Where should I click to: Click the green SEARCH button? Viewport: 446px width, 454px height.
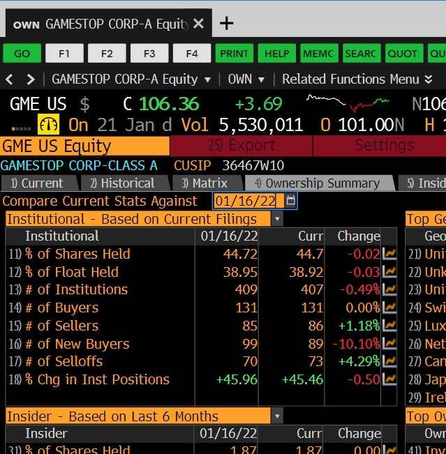coord(362,53)
